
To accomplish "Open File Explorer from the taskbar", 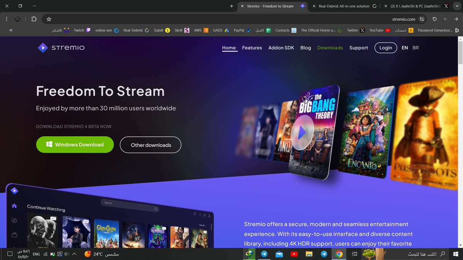I will click(x=309, y=254).
